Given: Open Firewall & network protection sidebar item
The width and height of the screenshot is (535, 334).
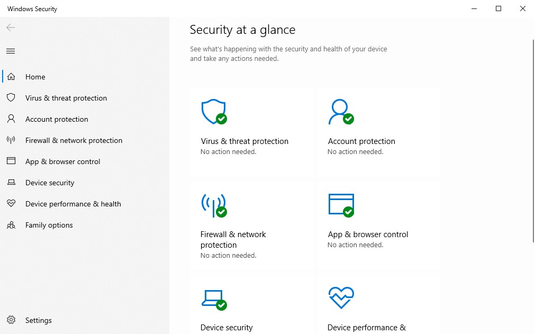Looking at the screenshot, I should [x=74, y=140].
